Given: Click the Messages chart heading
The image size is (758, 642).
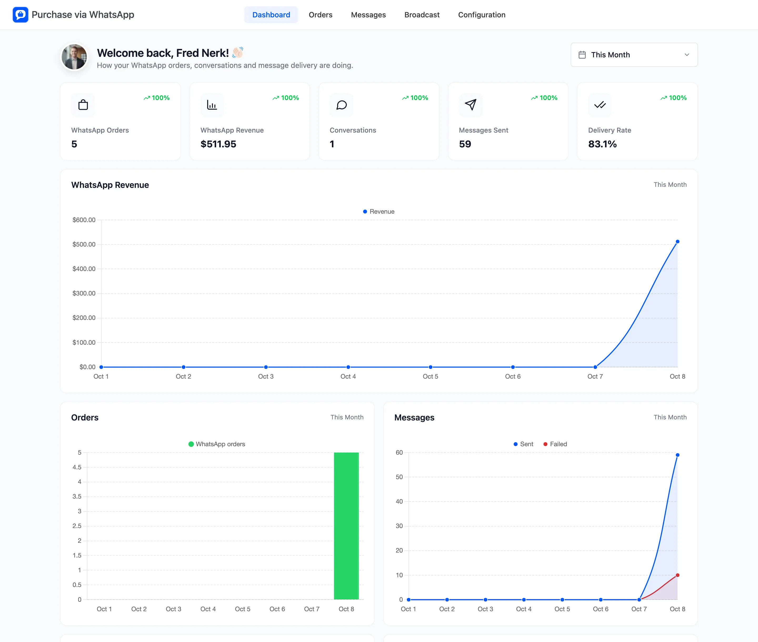Looking at the screenshot, I should click(414, 418).
